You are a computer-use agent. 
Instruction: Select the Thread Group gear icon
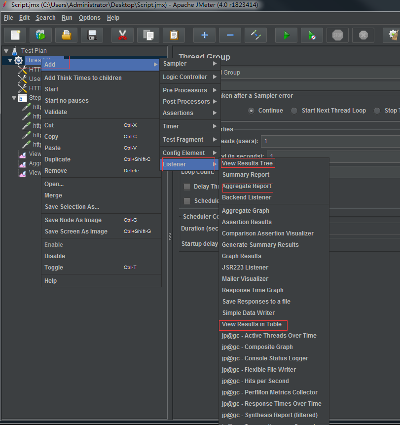pyautogui.click(x=18, y=60)
